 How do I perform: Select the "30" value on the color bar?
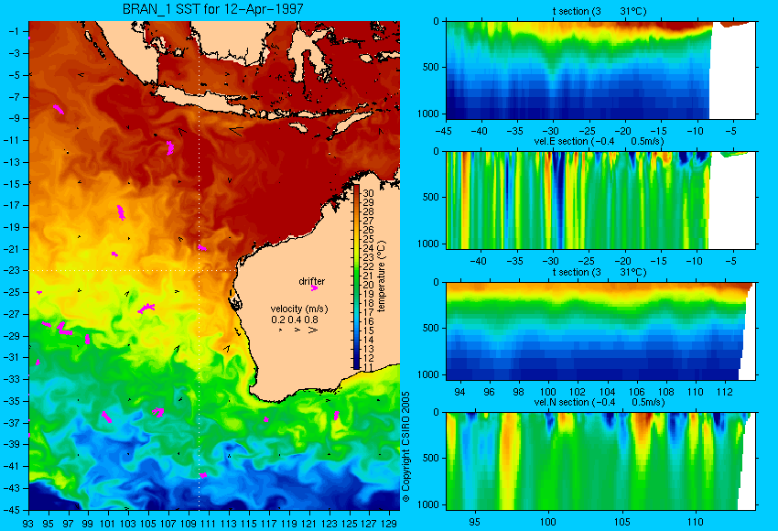click(x=368, y=193)
